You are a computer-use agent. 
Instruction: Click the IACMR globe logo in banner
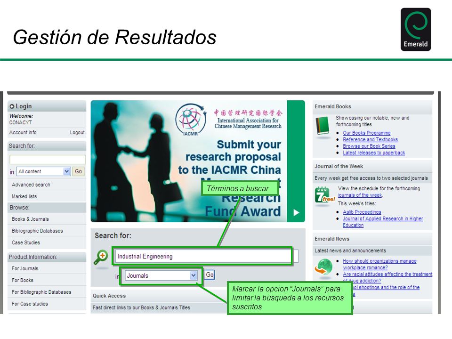191,120
